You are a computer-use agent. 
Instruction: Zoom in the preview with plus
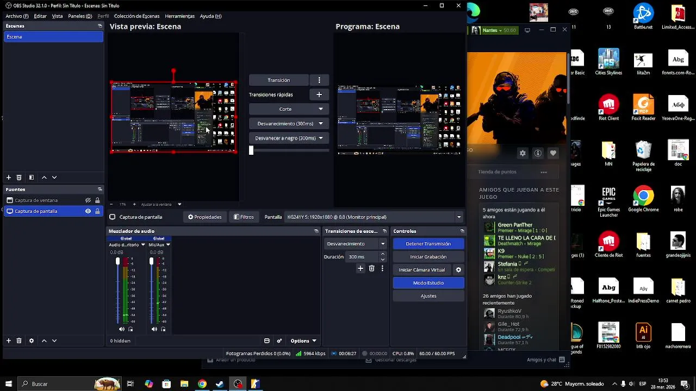tap(134, 204)
